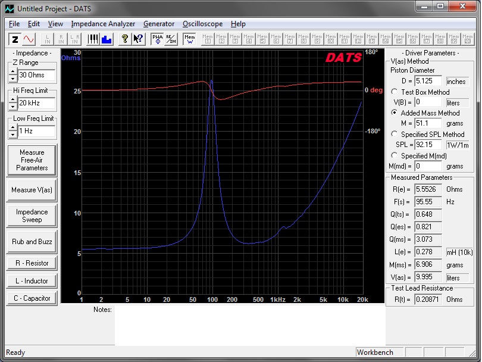Click the added mass M grams field
482x362 pixels.
point(428,123)
